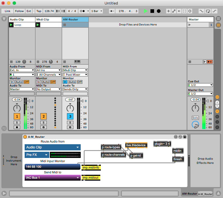Click the Link button
The height and width of the screenshot is (198, 223).
[8, 11]
